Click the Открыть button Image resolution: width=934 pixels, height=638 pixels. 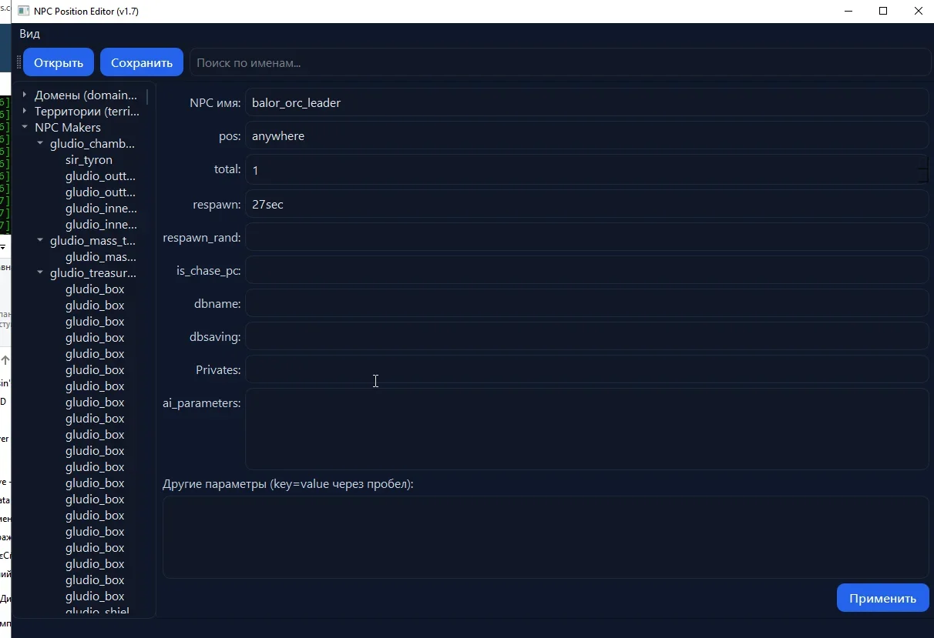click(59, 62)
